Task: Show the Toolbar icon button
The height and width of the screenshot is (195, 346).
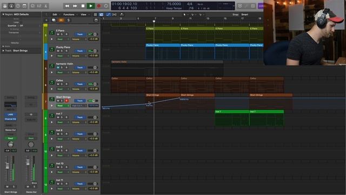Action: click(x=24, y=6)
